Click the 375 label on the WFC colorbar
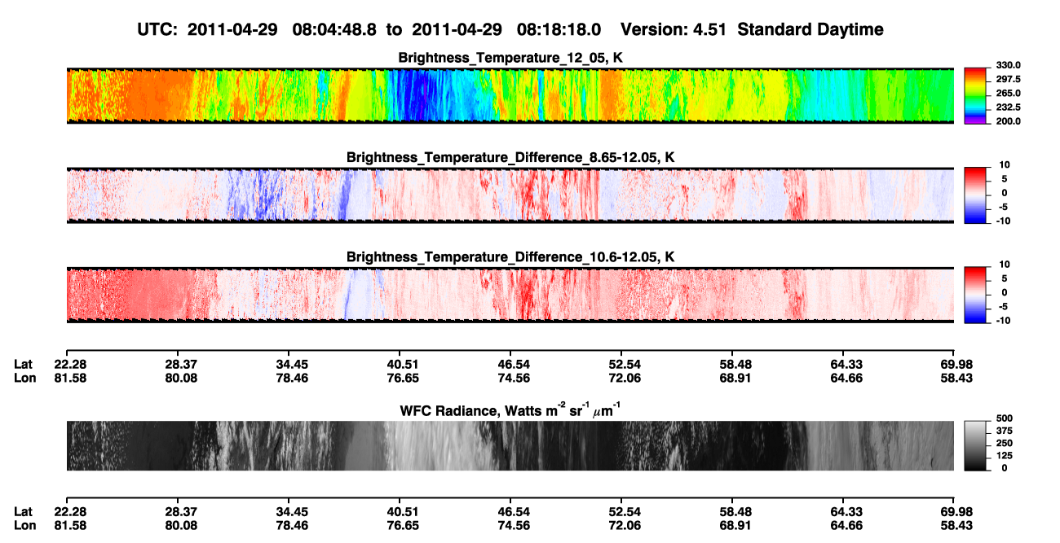The width and height of the screenshot is (1060, 543). click(1003, 430)
